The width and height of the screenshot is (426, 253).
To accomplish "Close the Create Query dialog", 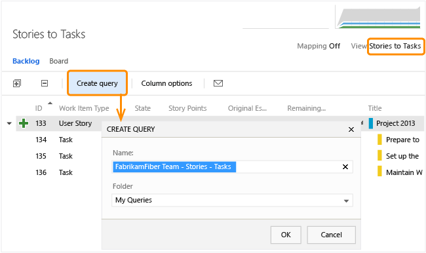I will tap(351, 129).
